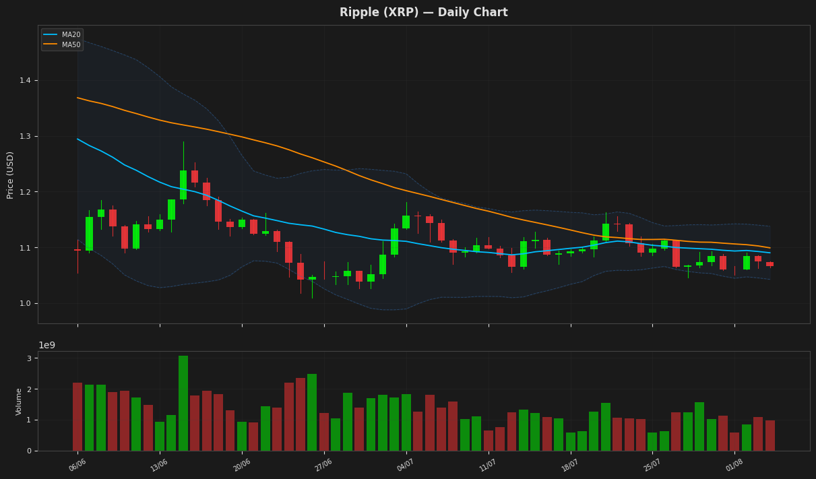The width and height of the screenshot is (816, 479).
Task: Click the 1.4 price tick label
Action: [26, 81]
